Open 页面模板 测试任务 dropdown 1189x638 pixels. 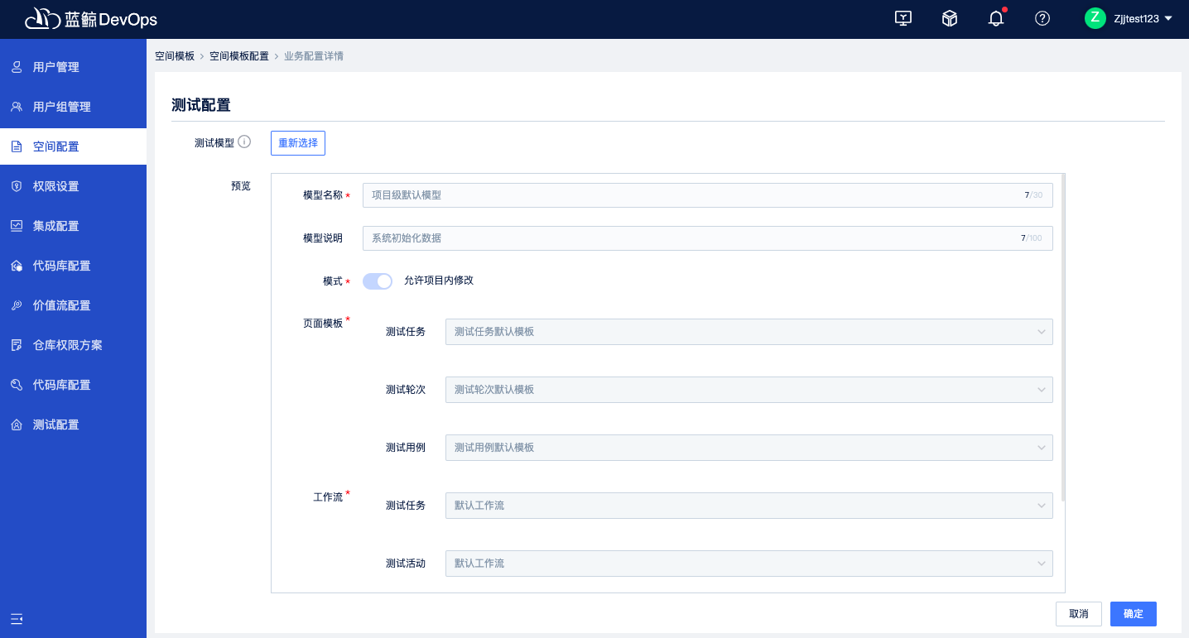(749, 332)
